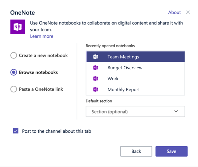The image size is (198, 167).
Task: Save the OneNote tab settings
Action: click(x=172, y=151)
